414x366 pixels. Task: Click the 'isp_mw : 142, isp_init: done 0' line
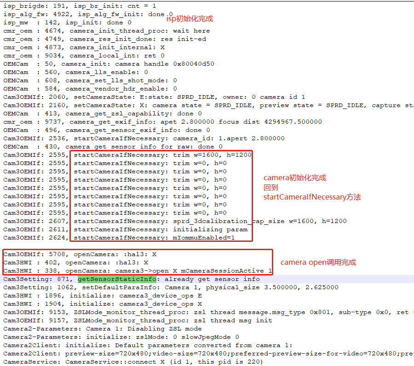click(x=67, y=23)
